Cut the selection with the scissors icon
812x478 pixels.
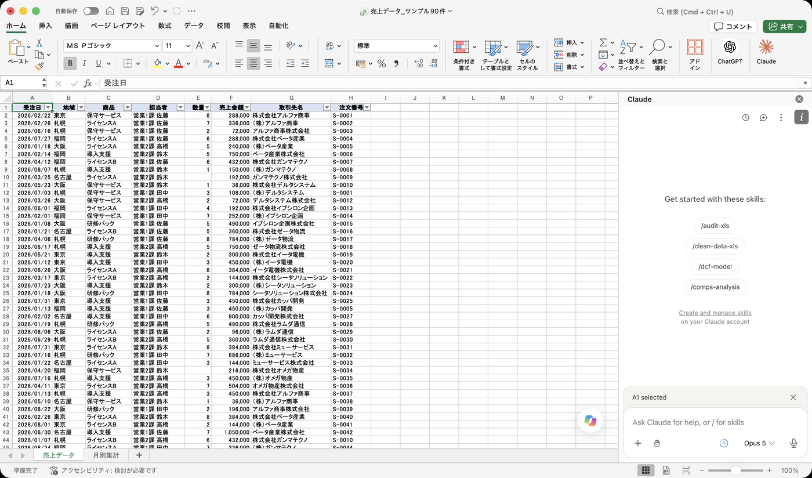[39, 43]
